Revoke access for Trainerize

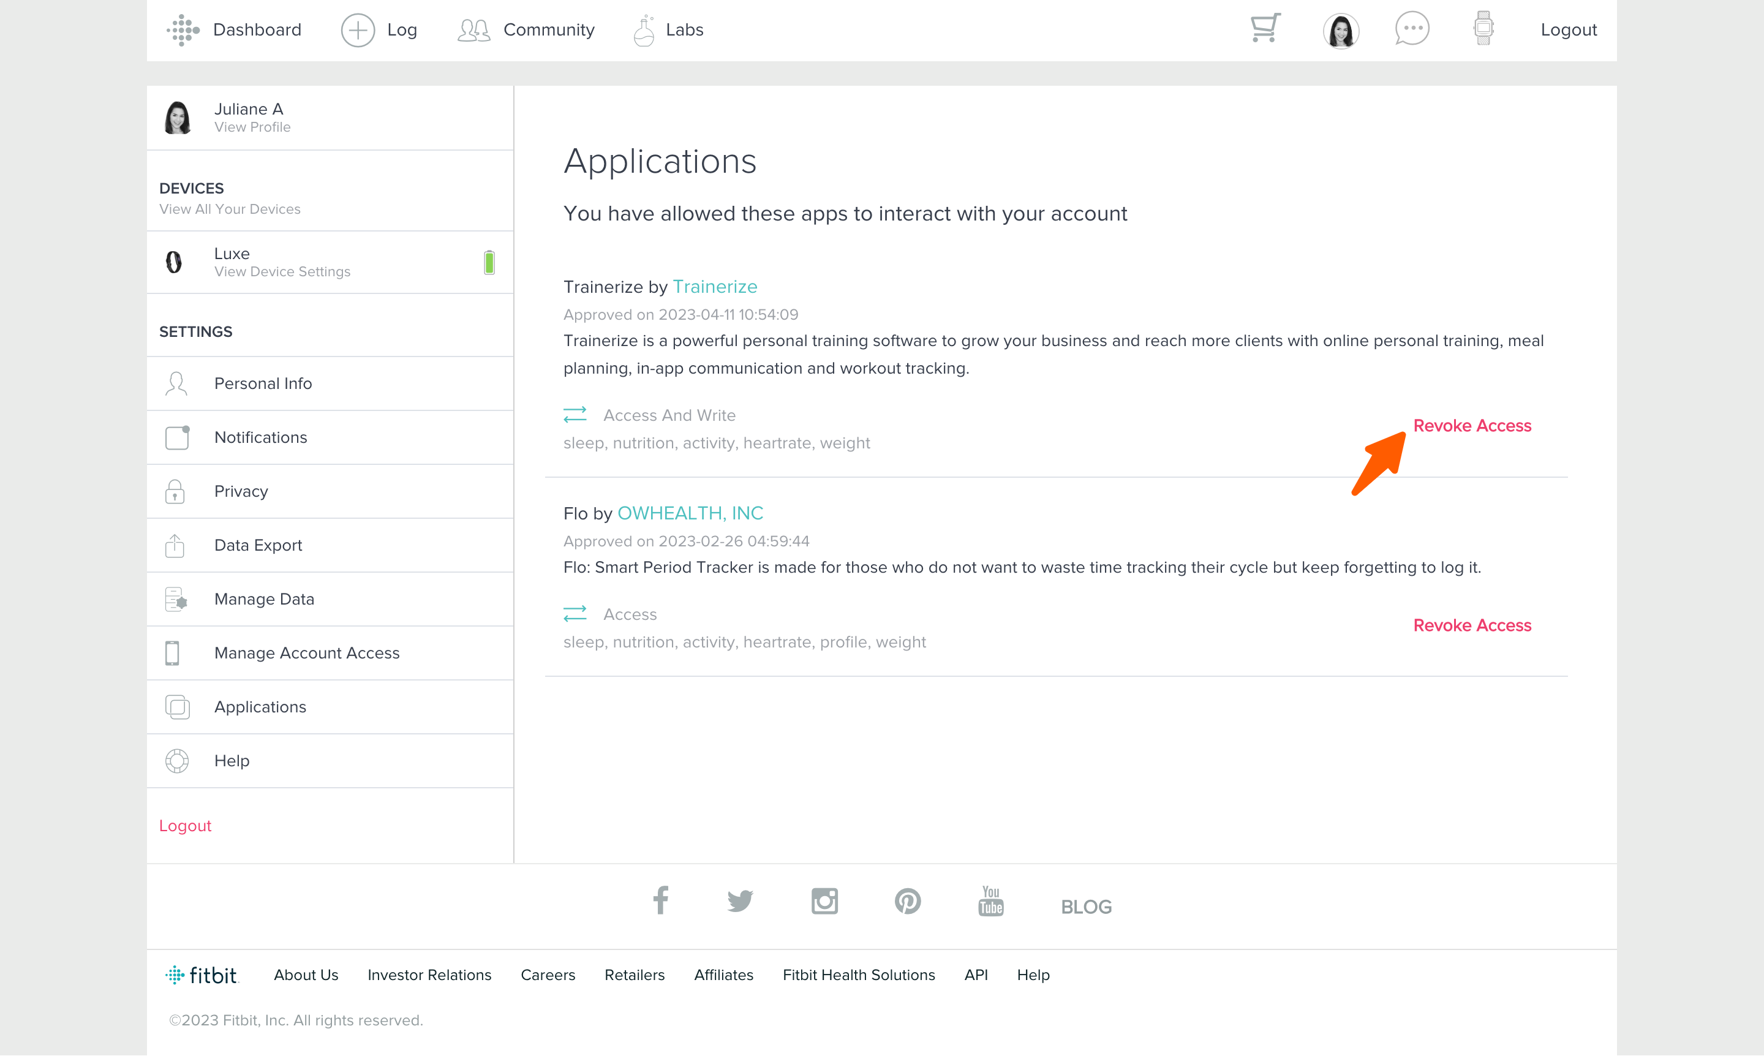tap(1472, 426)
